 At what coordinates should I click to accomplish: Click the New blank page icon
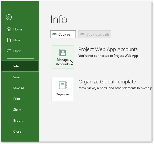tap(9, 40)
